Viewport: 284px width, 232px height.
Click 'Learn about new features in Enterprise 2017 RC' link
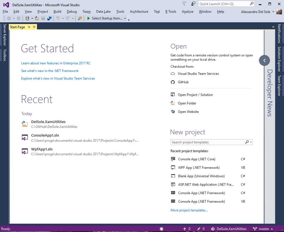coord(56,63)
